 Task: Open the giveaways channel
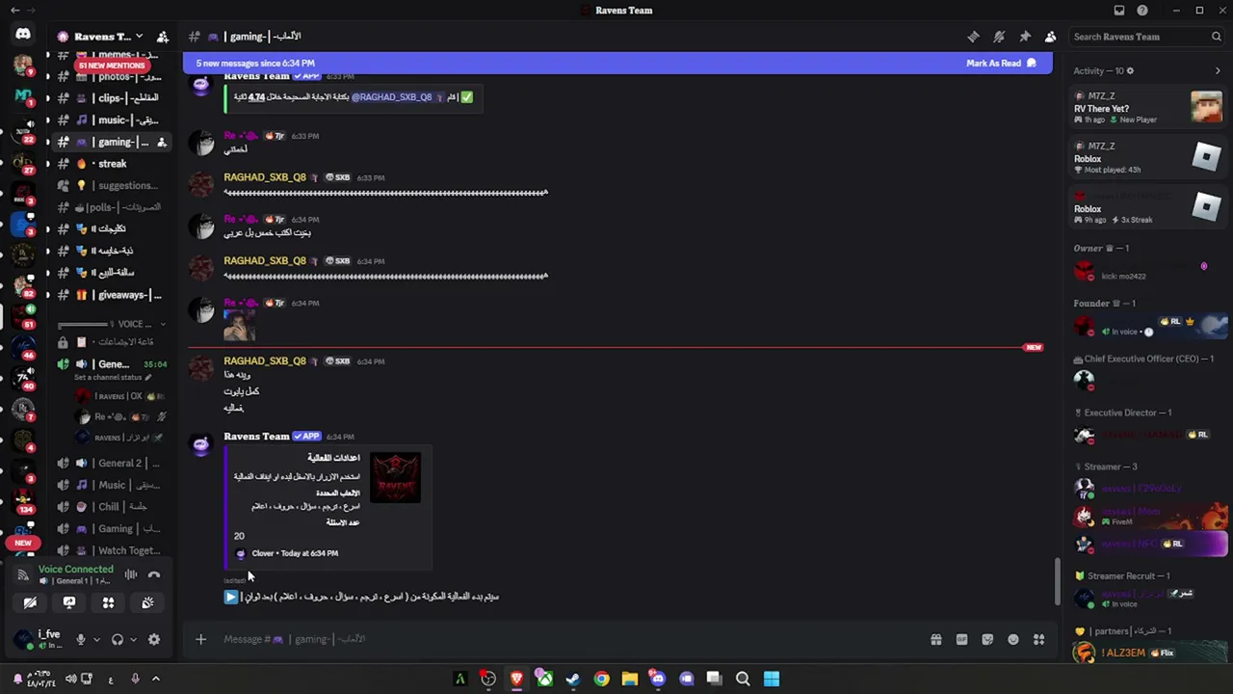pyautogui.click(x=114, y=295)
